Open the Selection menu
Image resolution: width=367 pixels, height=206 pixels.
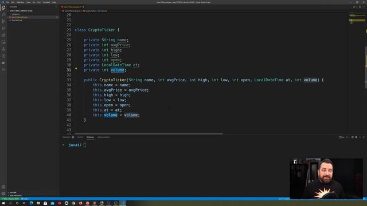coord(20,2)
